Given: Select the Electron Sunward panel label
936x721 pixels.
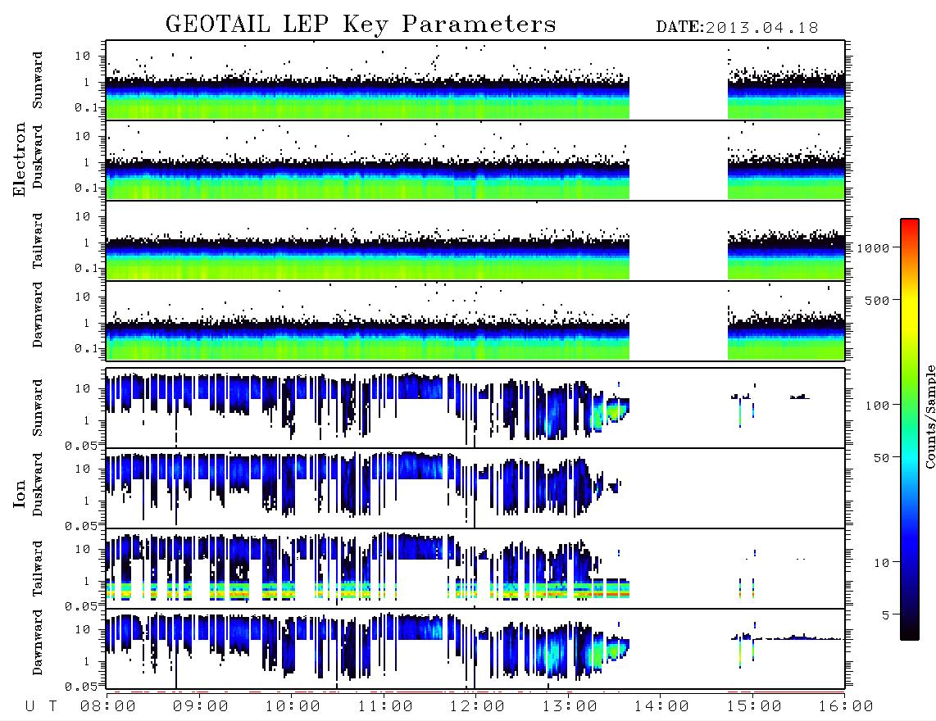Looking at the screenshot, I should 38,80.
